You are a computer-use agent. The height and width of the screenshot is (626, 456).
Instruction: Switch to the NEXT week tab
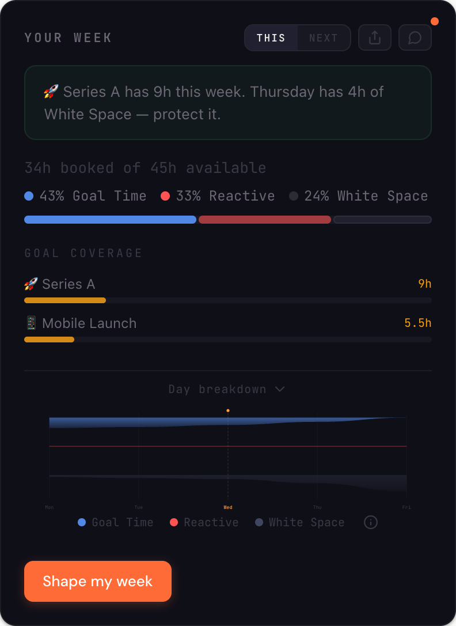coord(324,37)
